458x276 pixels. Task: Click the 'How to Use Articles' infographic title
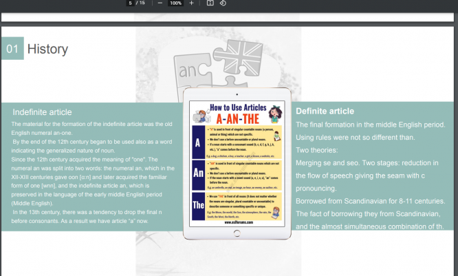coord(238,107)
